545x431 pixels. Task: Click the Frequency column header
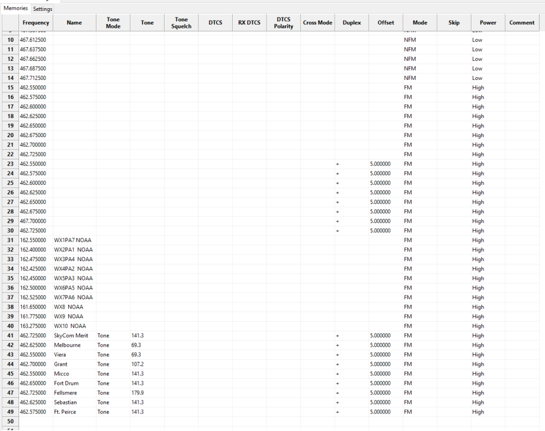pyautogui.click(x=36, y=23)
